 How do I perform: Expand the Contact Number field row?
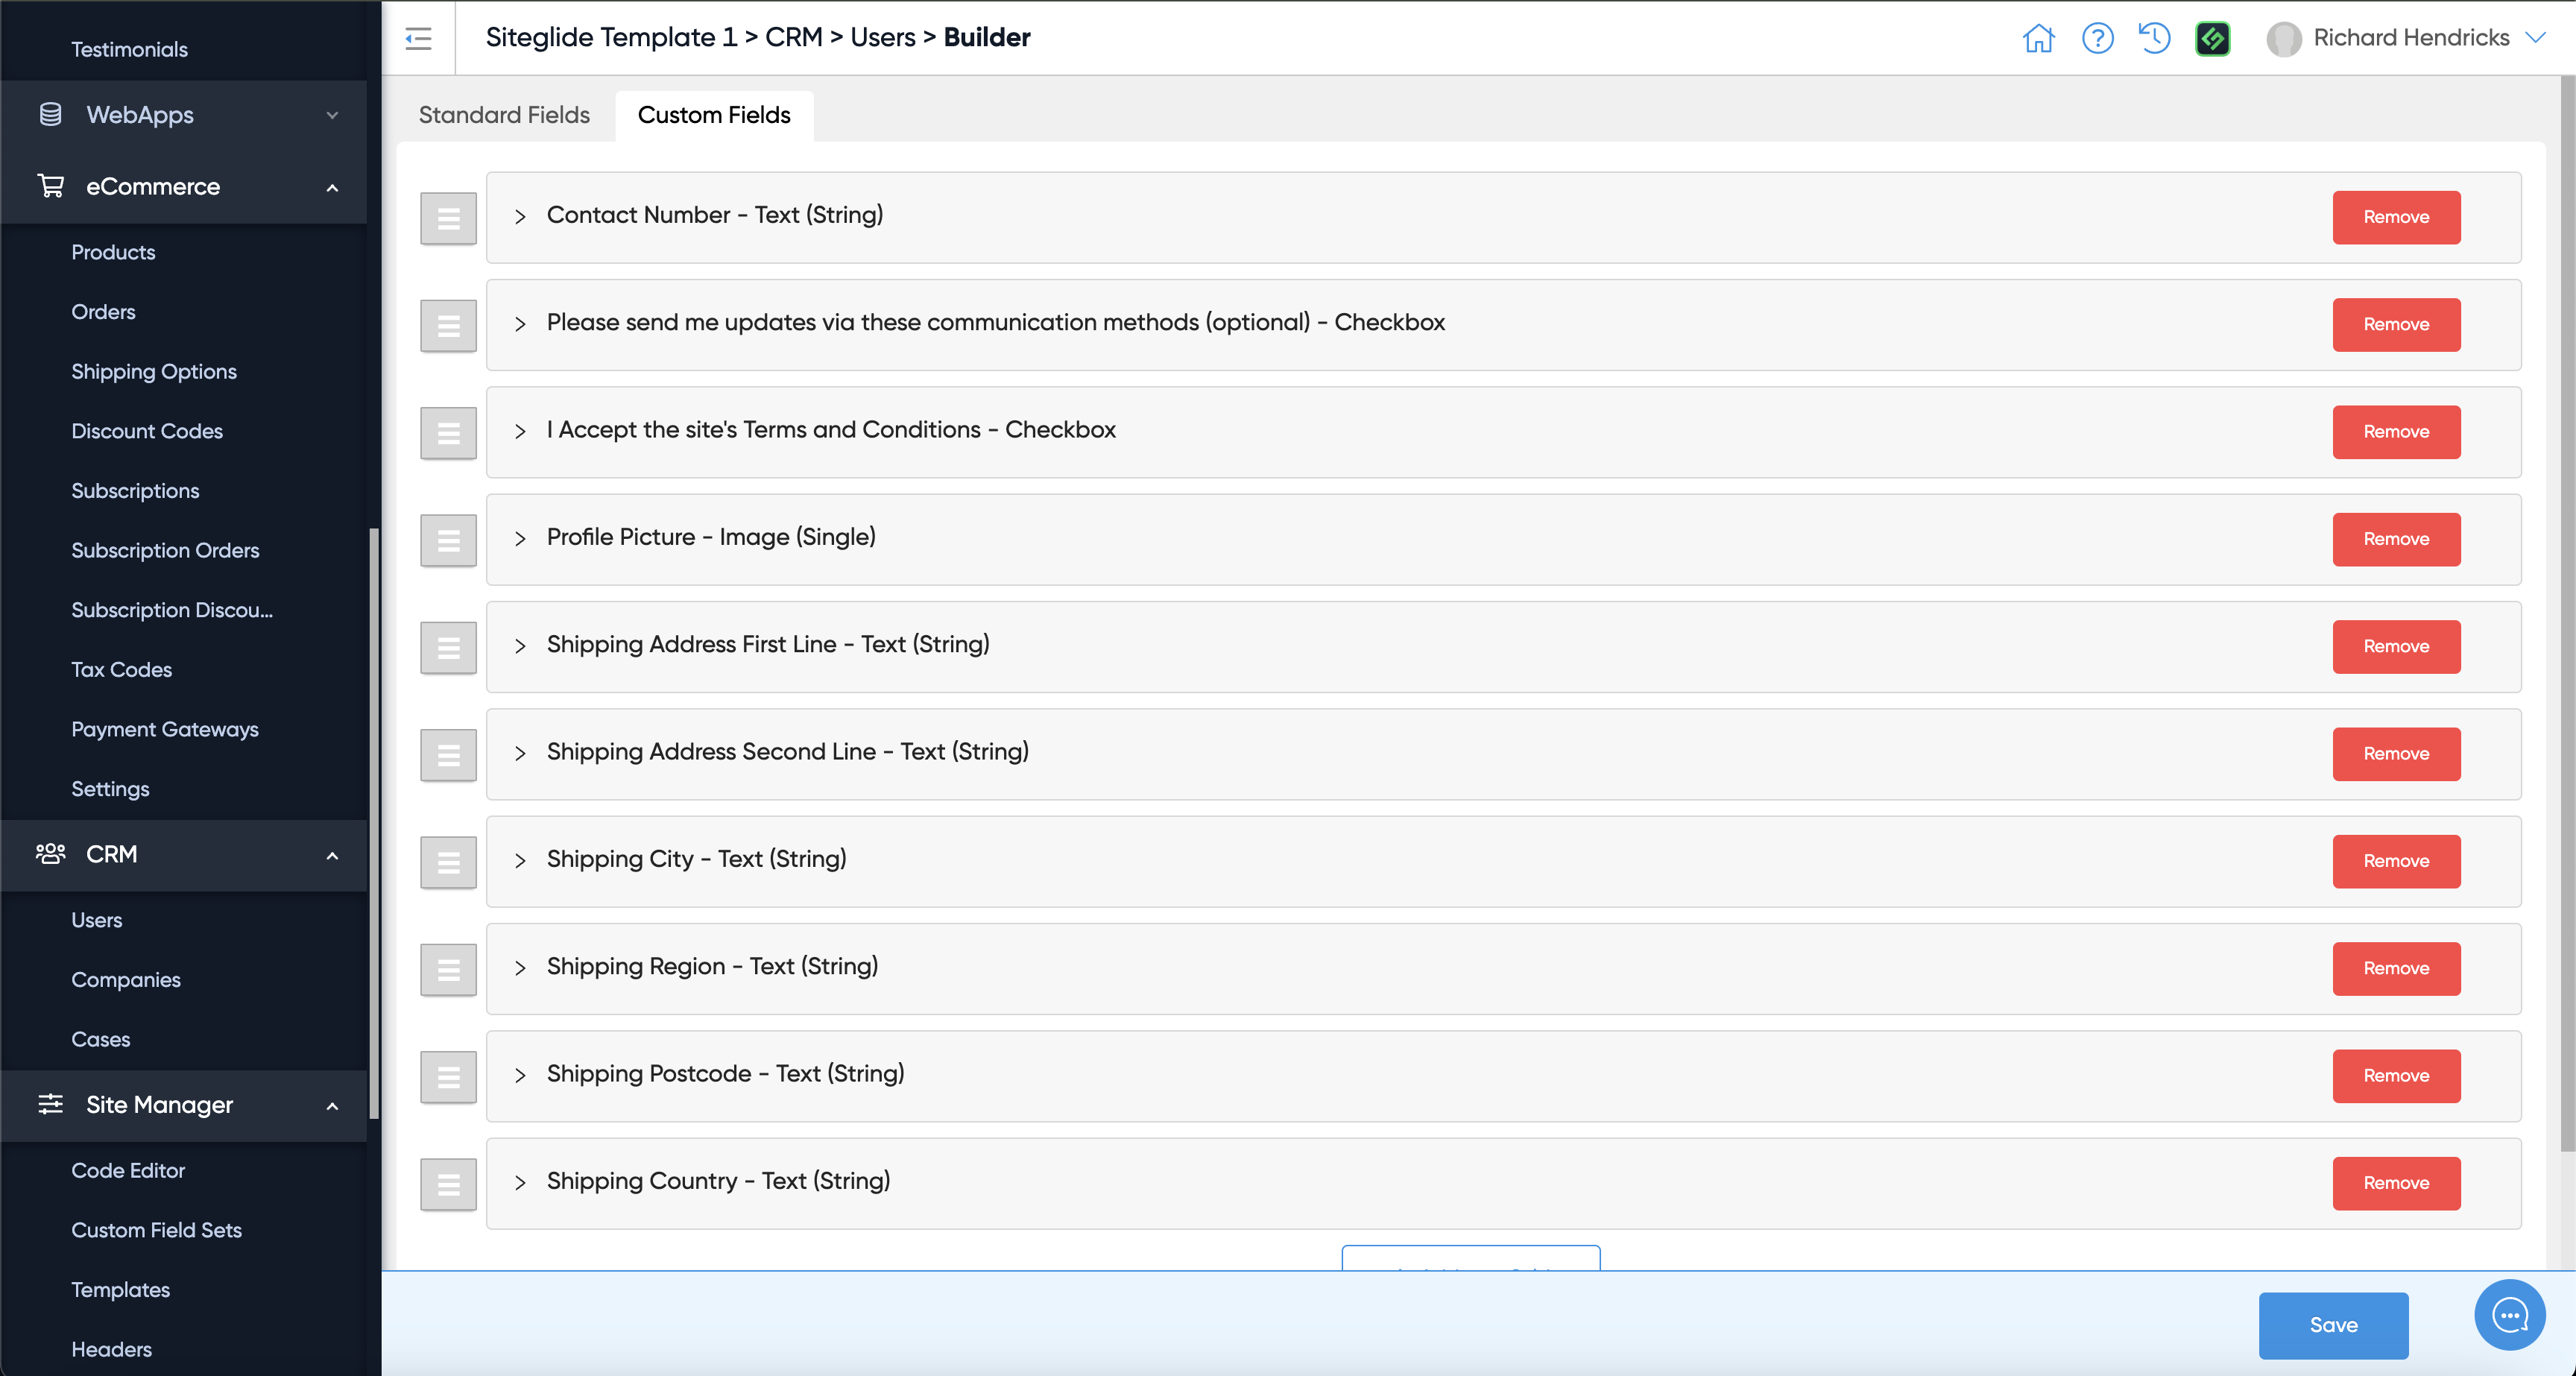[x=520, y=216]
